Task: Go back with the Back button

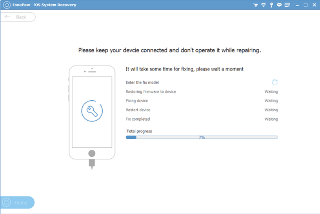Action: tap(18, 17)
